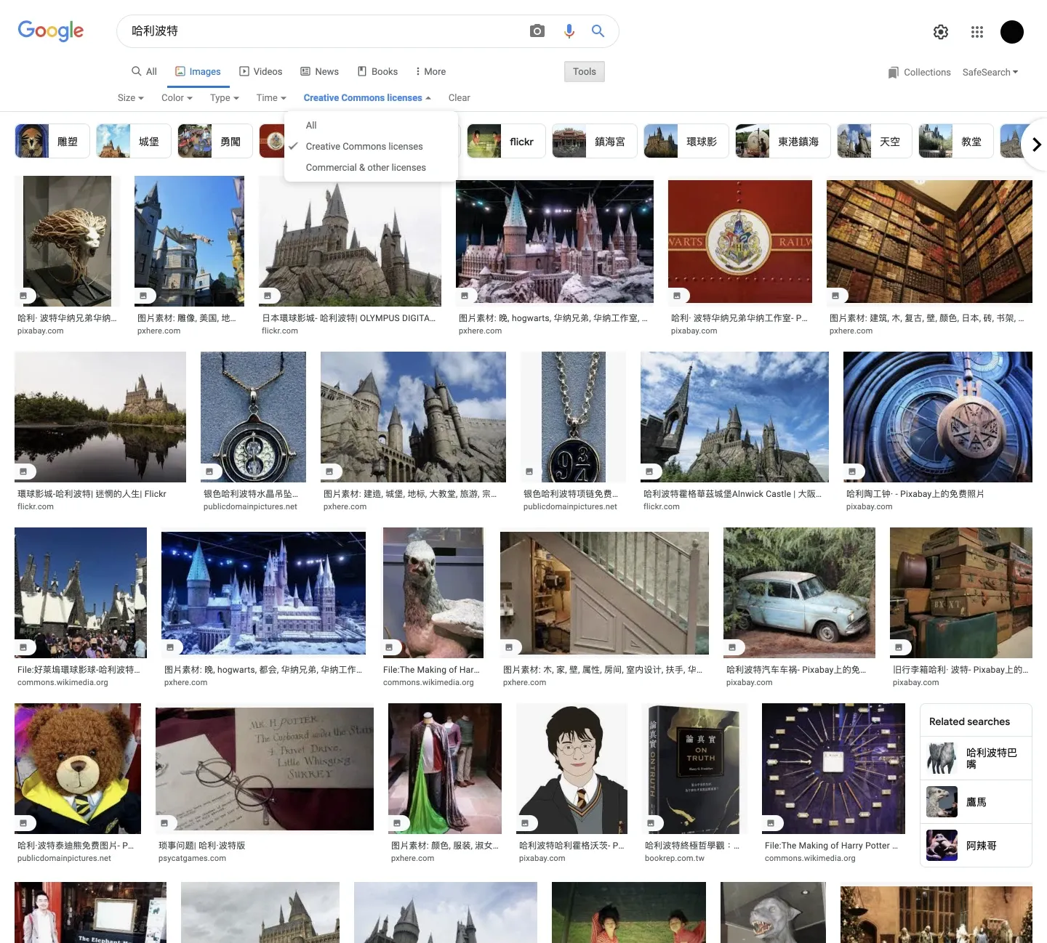Image resolution: width=1047 pixels, height=943 pixels.
Task: Select the Images tab
Action: click(198, 71)
